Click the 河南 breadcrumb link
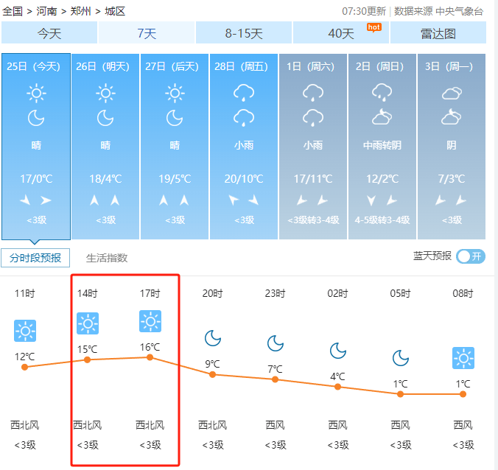 (46, 12)
